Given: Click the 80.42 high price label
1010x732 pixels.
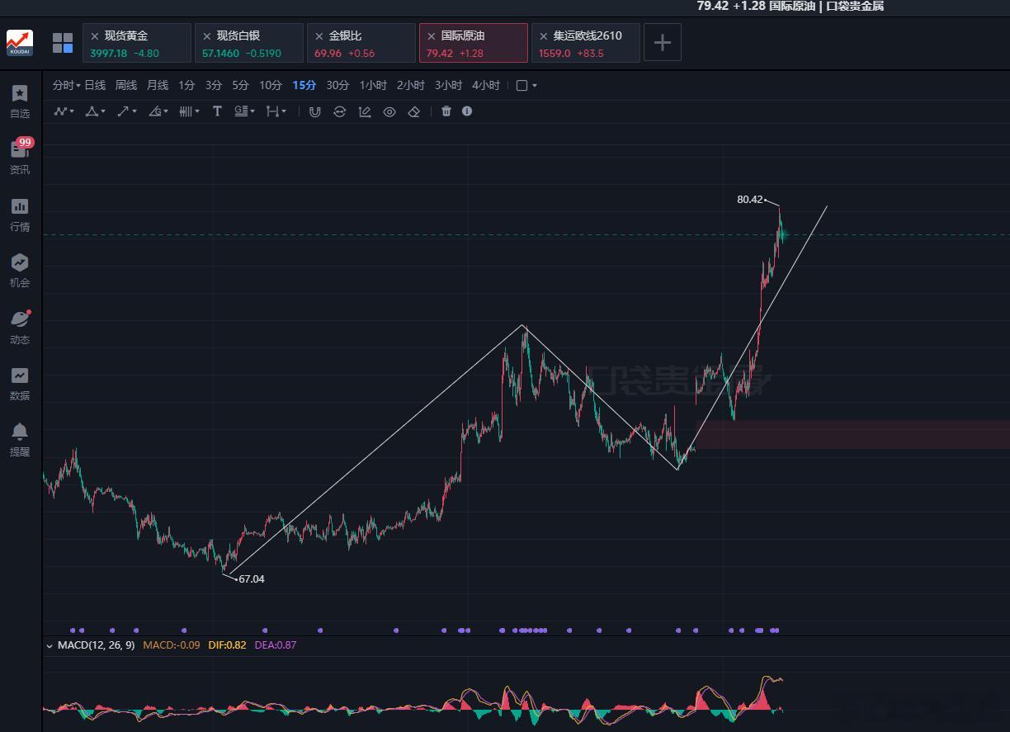Looking at the screenshot, I should tap(750, 200).
